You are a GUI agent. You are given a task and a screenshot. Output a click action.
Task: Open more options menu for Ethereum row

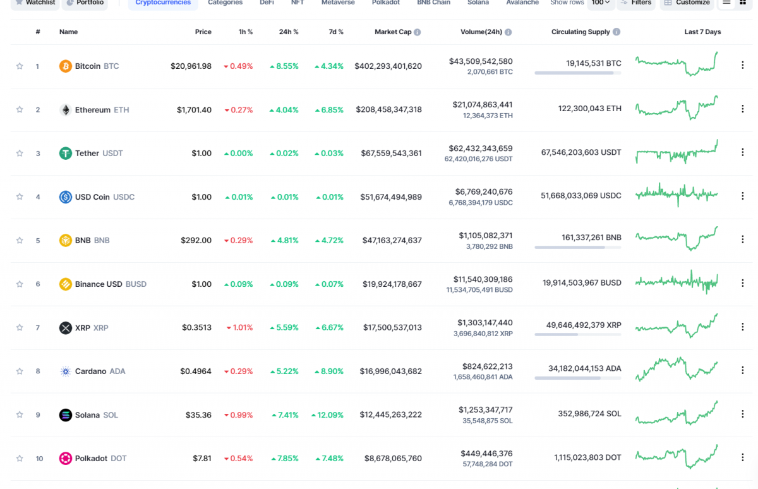coord(743,109)
